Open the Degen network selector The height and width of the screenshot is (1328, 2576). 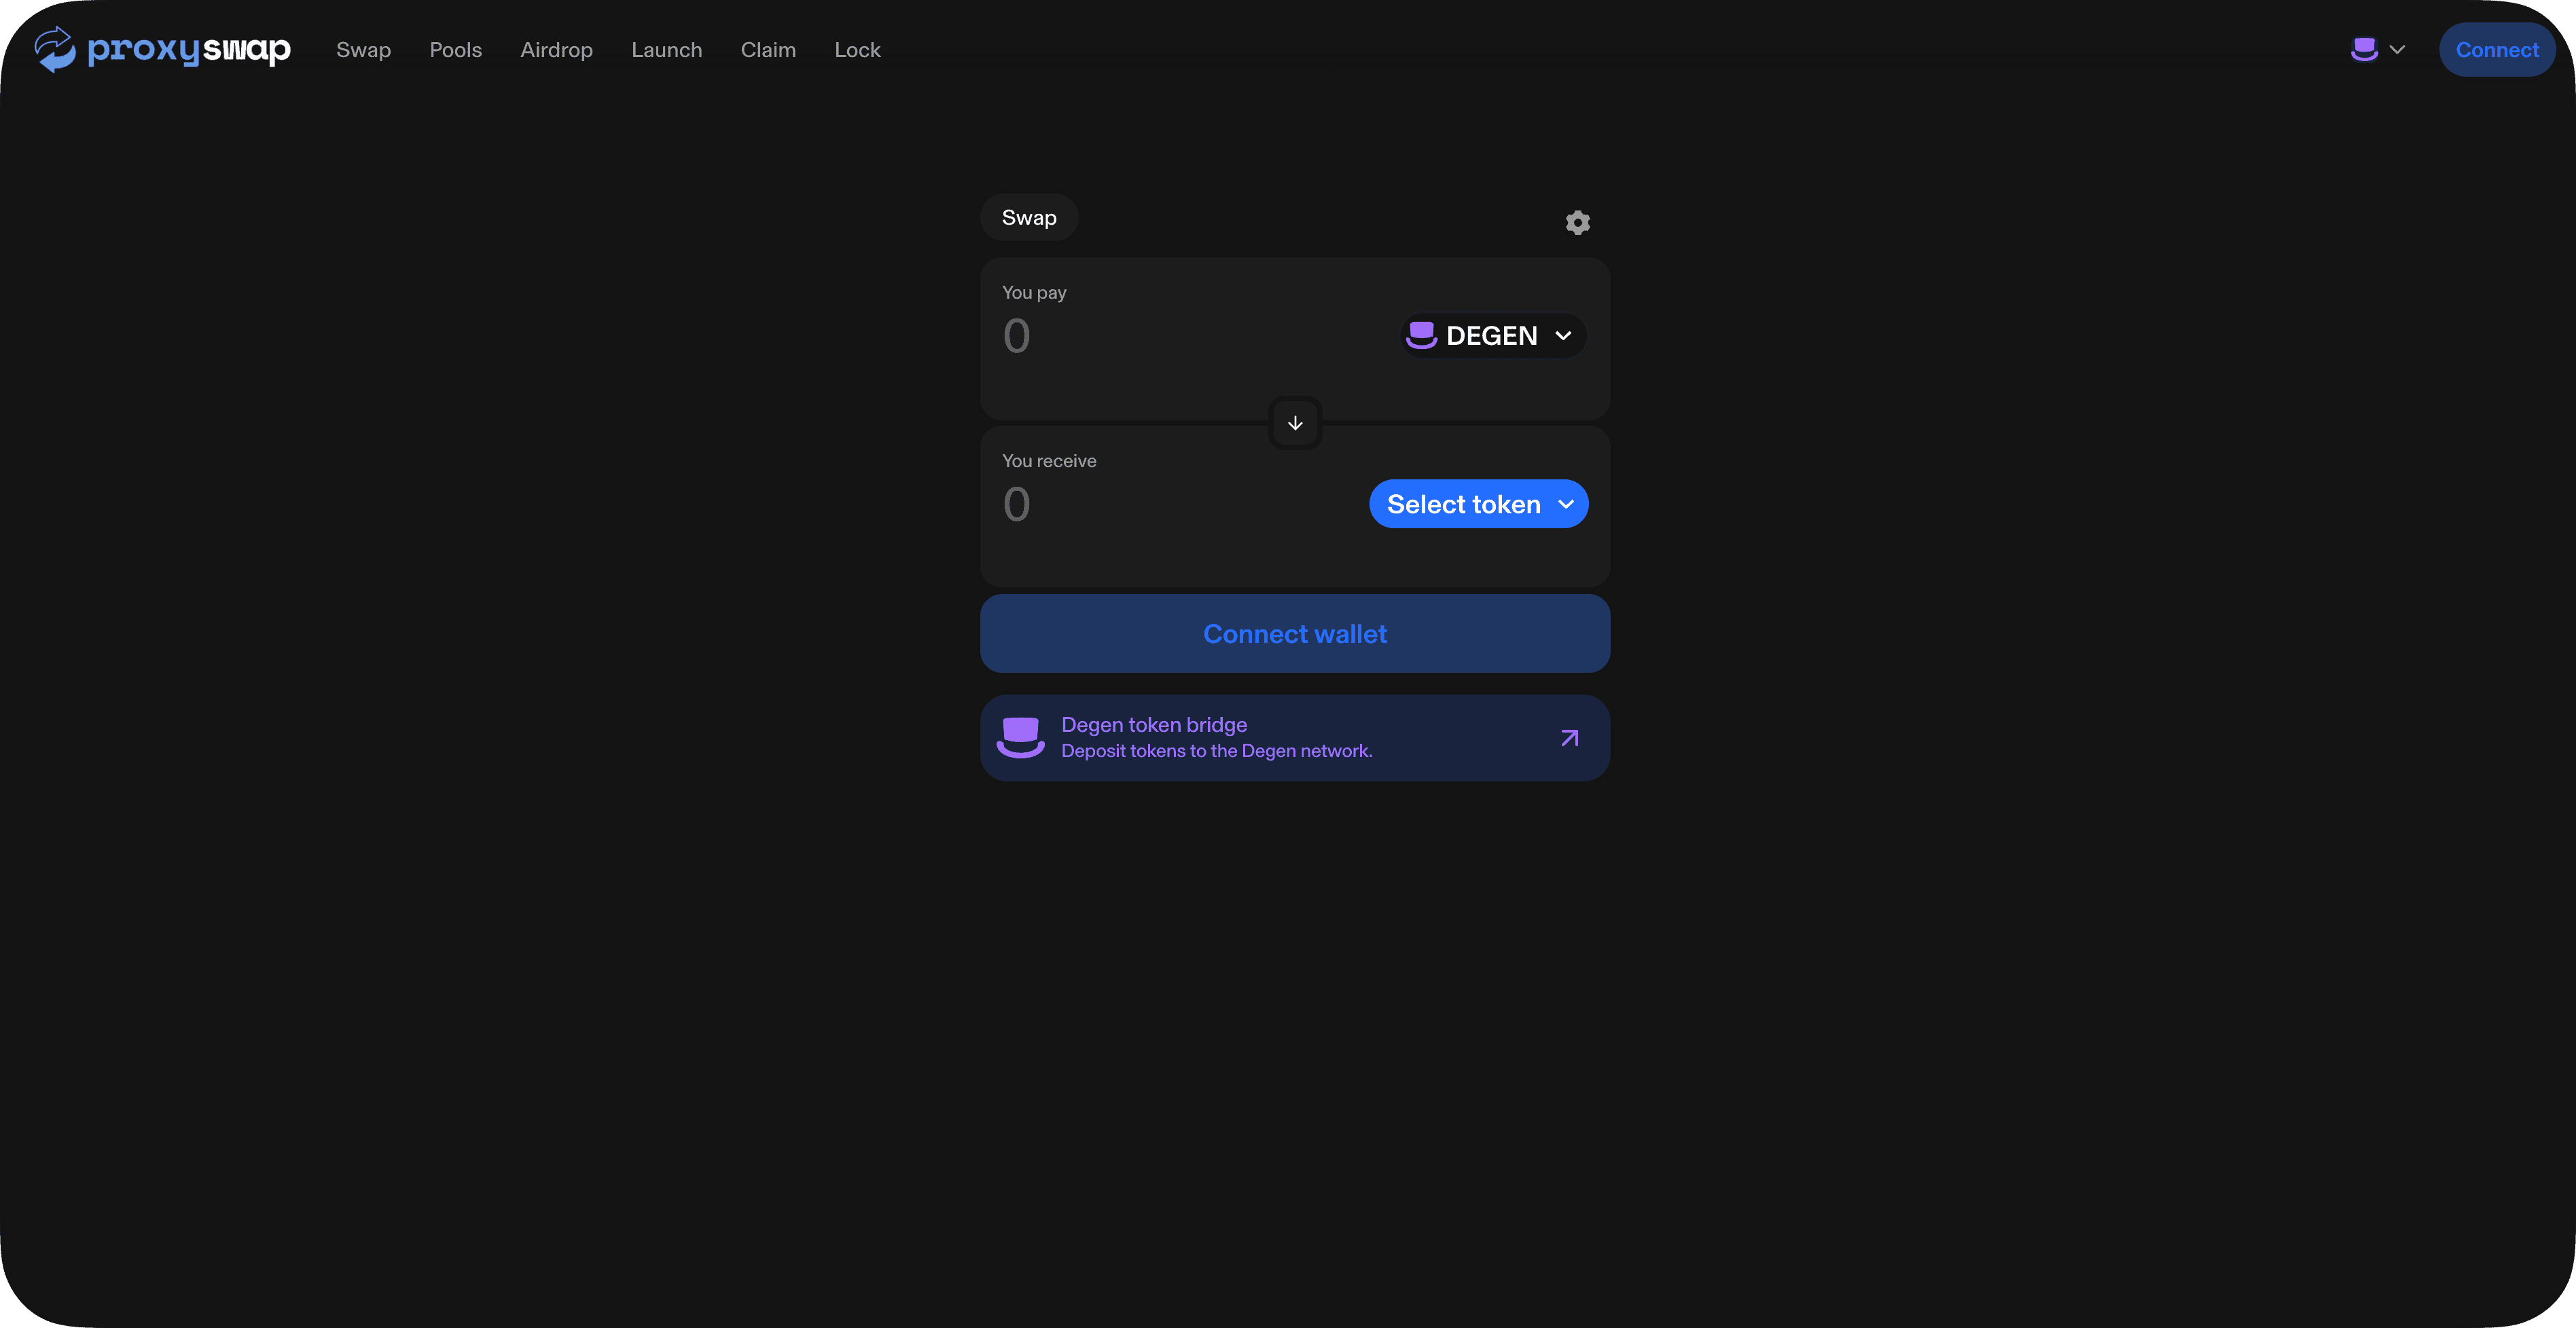2378,49
